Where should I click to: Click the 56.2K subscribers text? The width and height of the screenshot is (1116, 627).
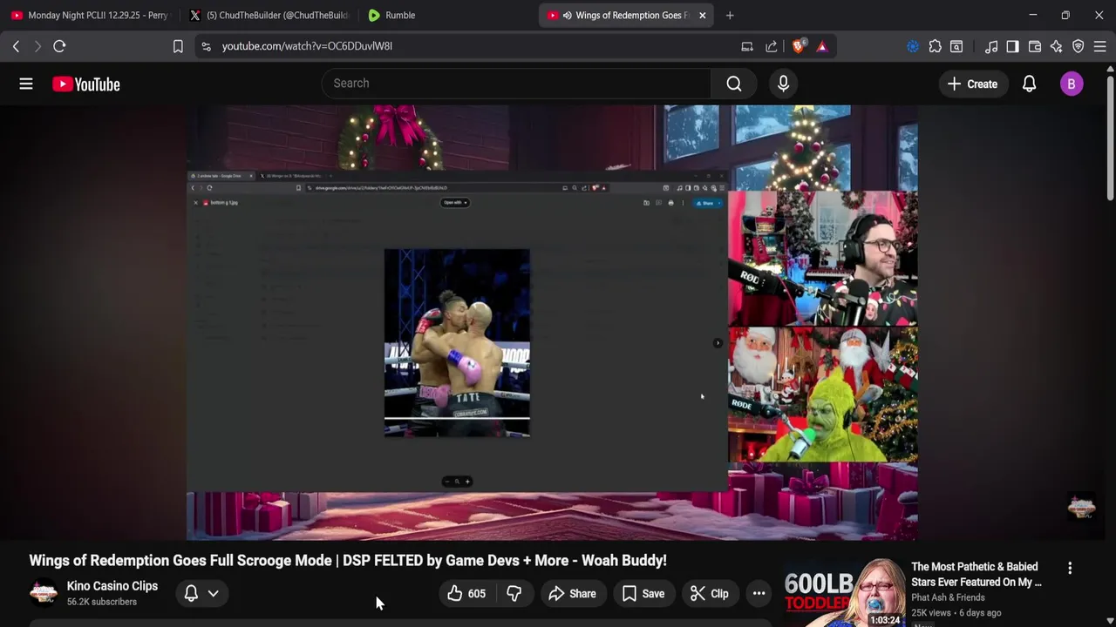[102, 602]
